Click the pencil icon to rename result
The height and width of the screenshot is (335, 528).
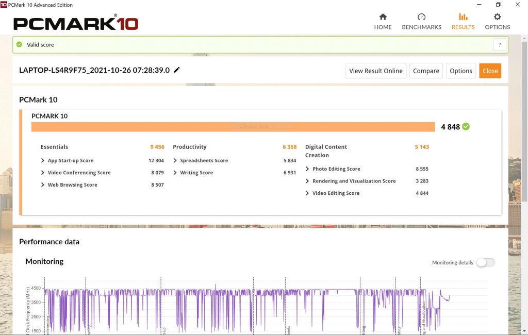coord(177,70)
